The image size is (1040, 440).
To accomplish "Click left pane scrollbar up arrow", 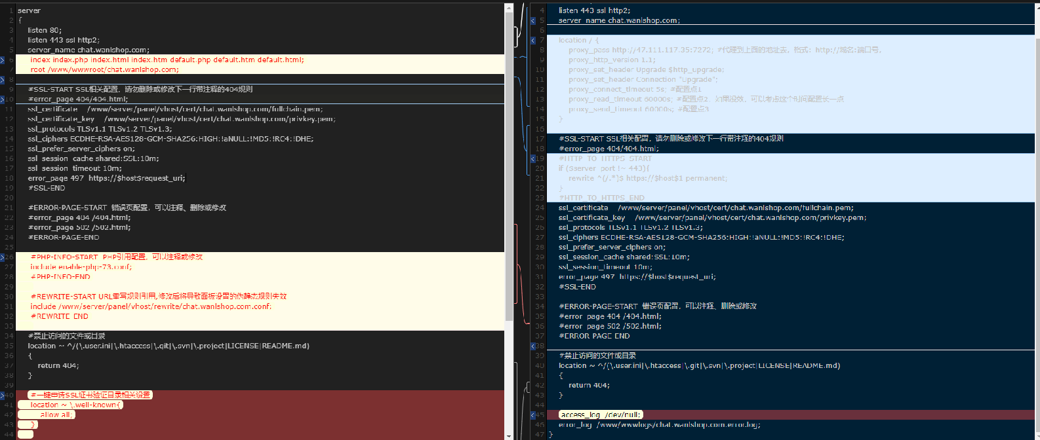I will 509,8.
